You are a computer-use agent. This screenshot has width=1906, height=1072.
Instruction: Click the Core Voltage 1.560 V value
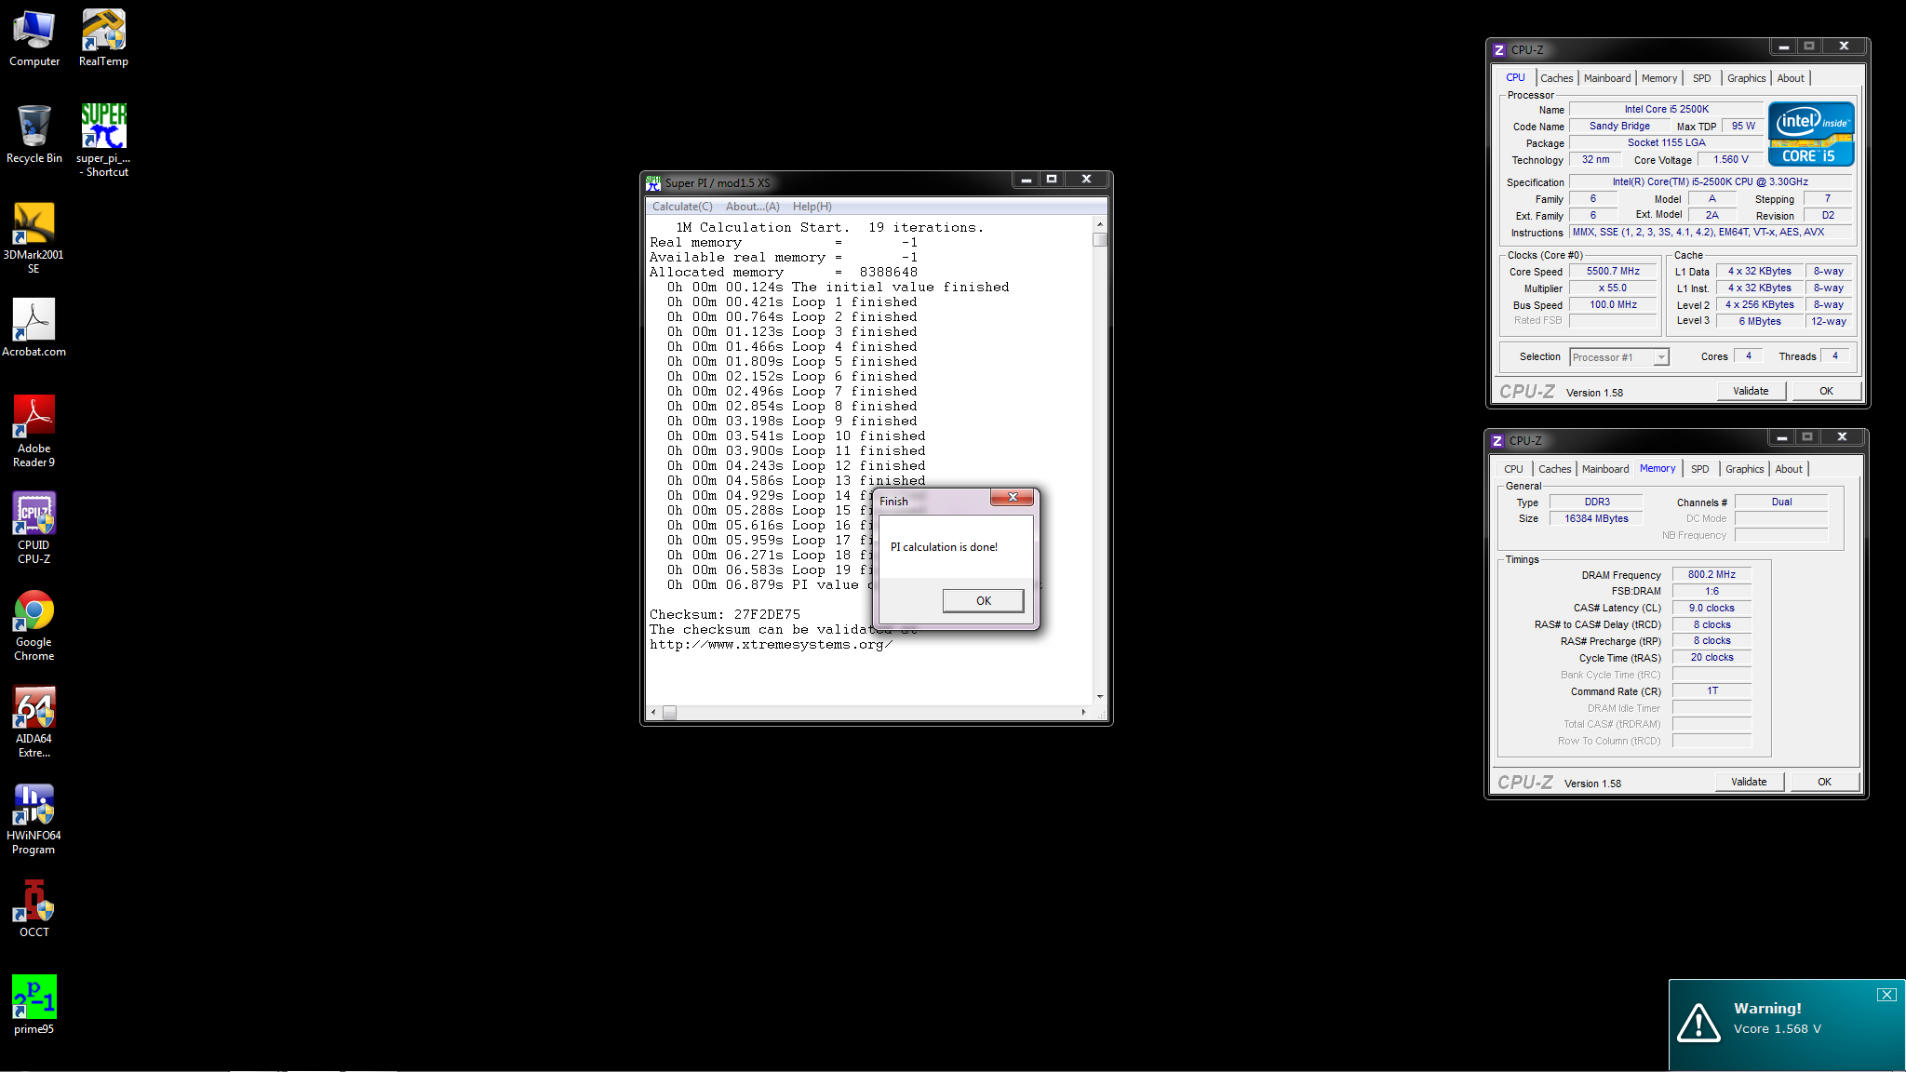tap(1730, 160)
